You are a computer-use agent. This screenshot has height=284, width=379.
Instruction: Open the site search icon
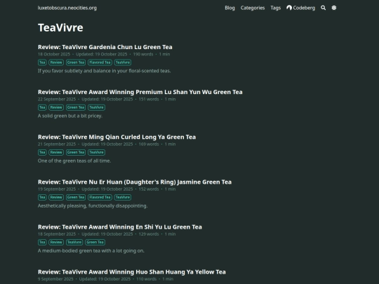pyautogui.click(x=323, y=8)
